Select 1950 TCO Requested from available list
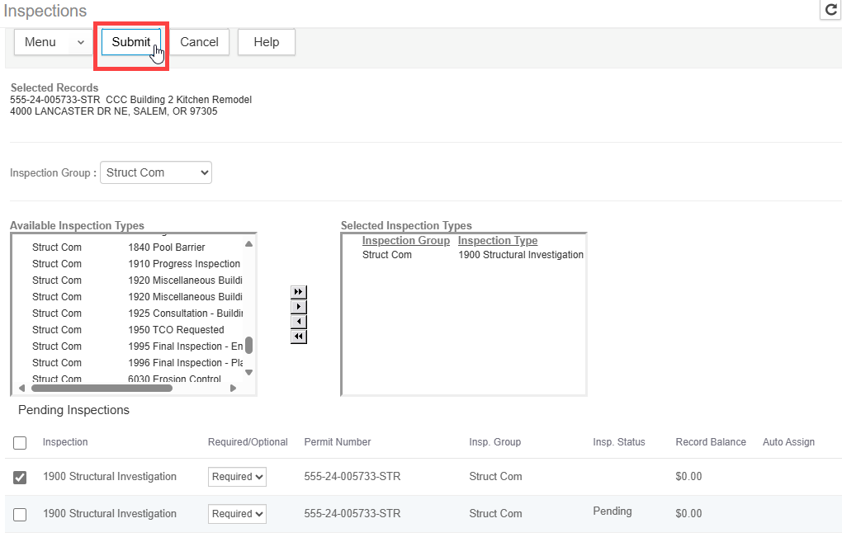 tap(176, 330)
